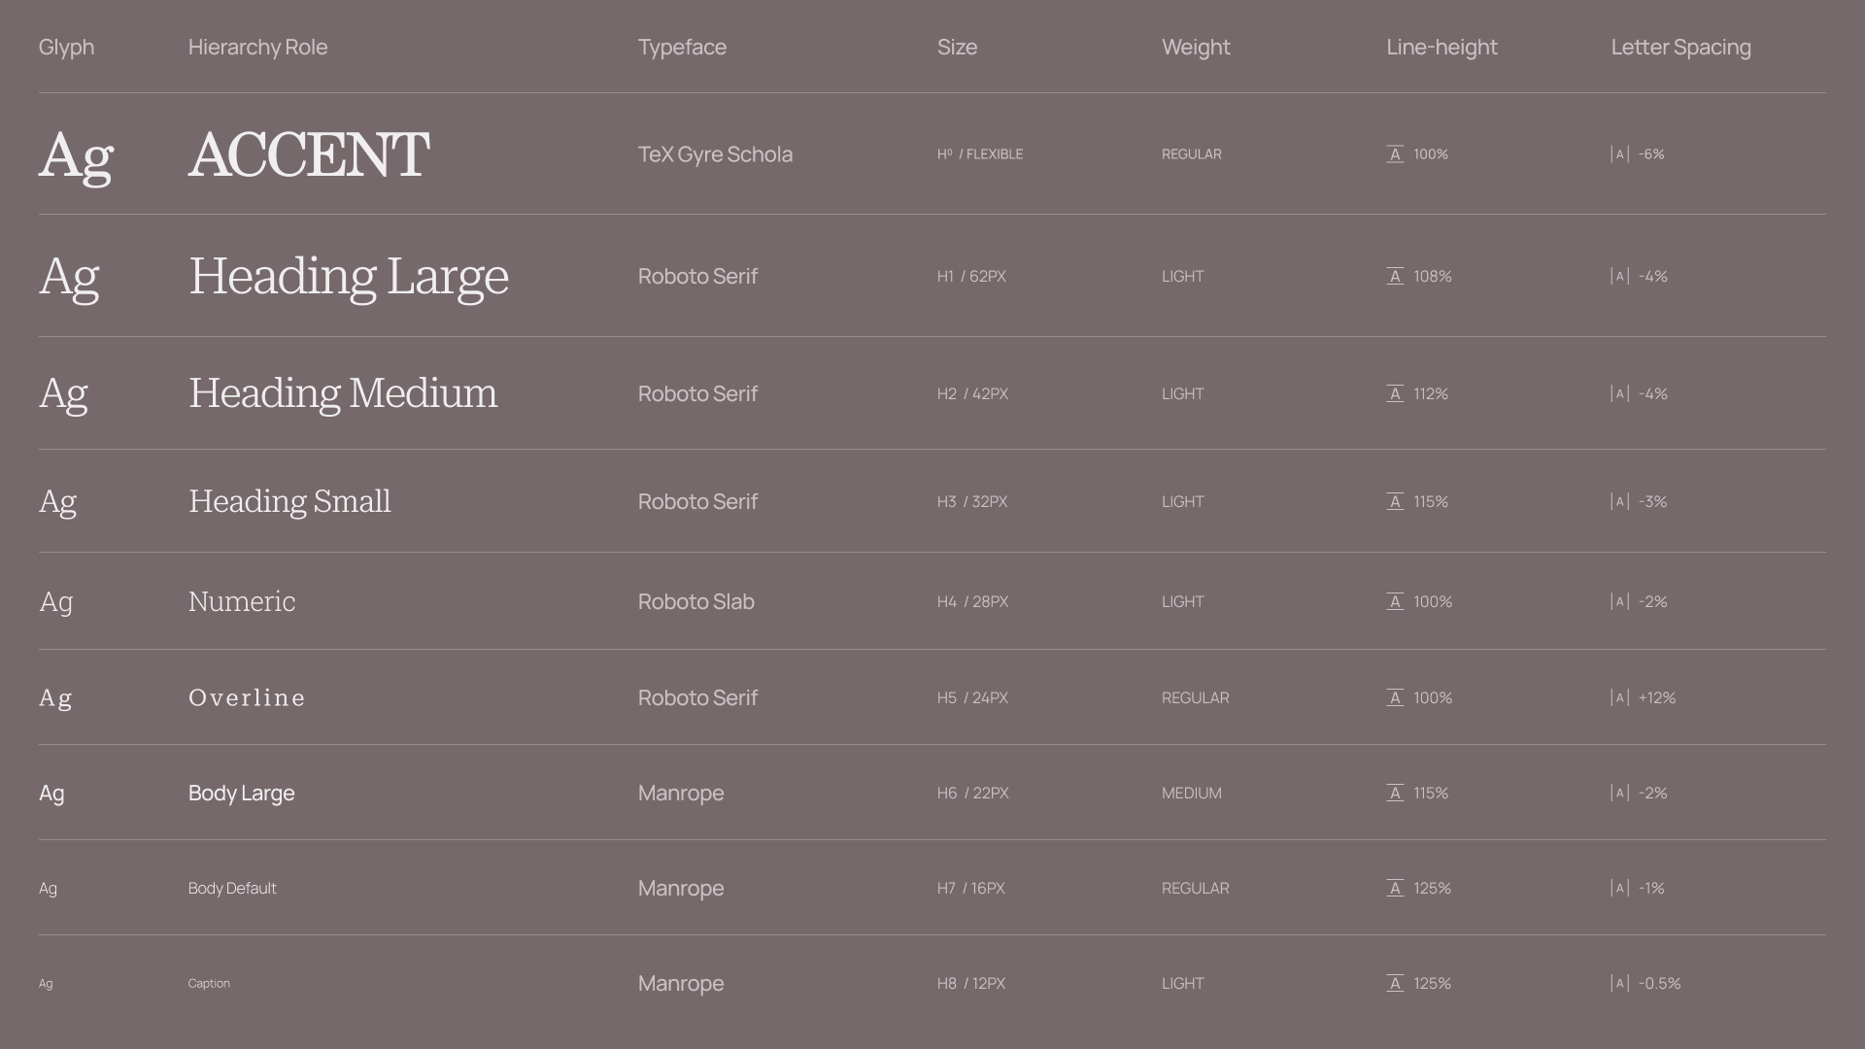Select Manrope in Caption row
The height and width of the screenshot is (1049, 1865).
point(681,984)
